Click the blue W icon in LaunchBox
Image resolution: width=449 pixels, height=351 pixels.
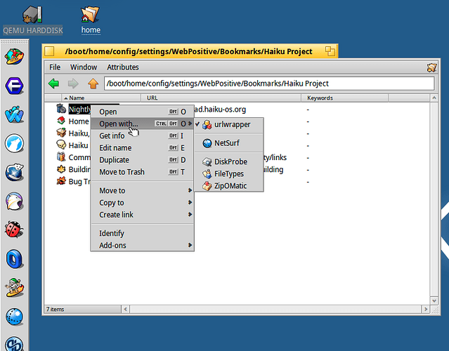14,114
